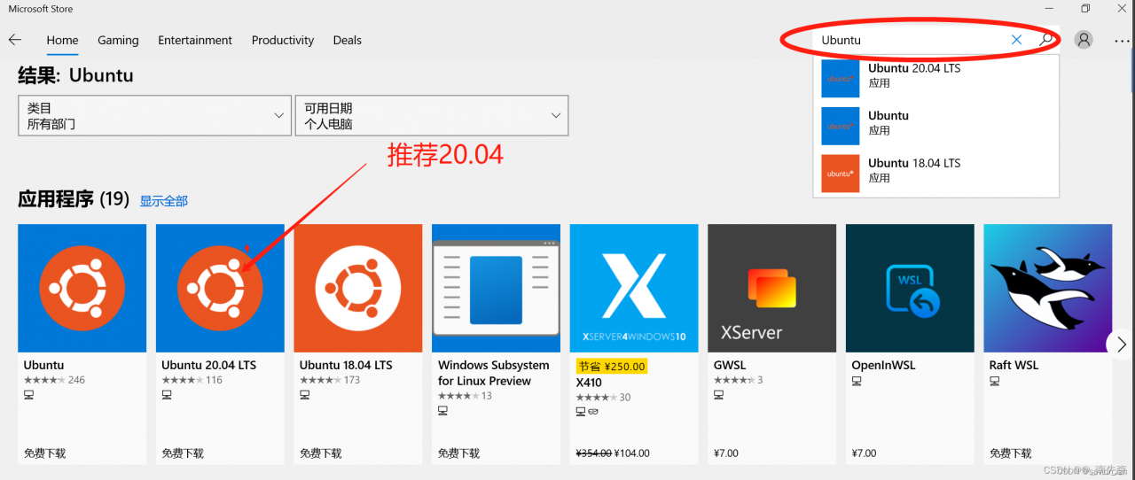The width and height of the screenshot is (1135, 480).
Task: Open the Ubuntu 18.04 LTS tile image
Action: (358, 288)
